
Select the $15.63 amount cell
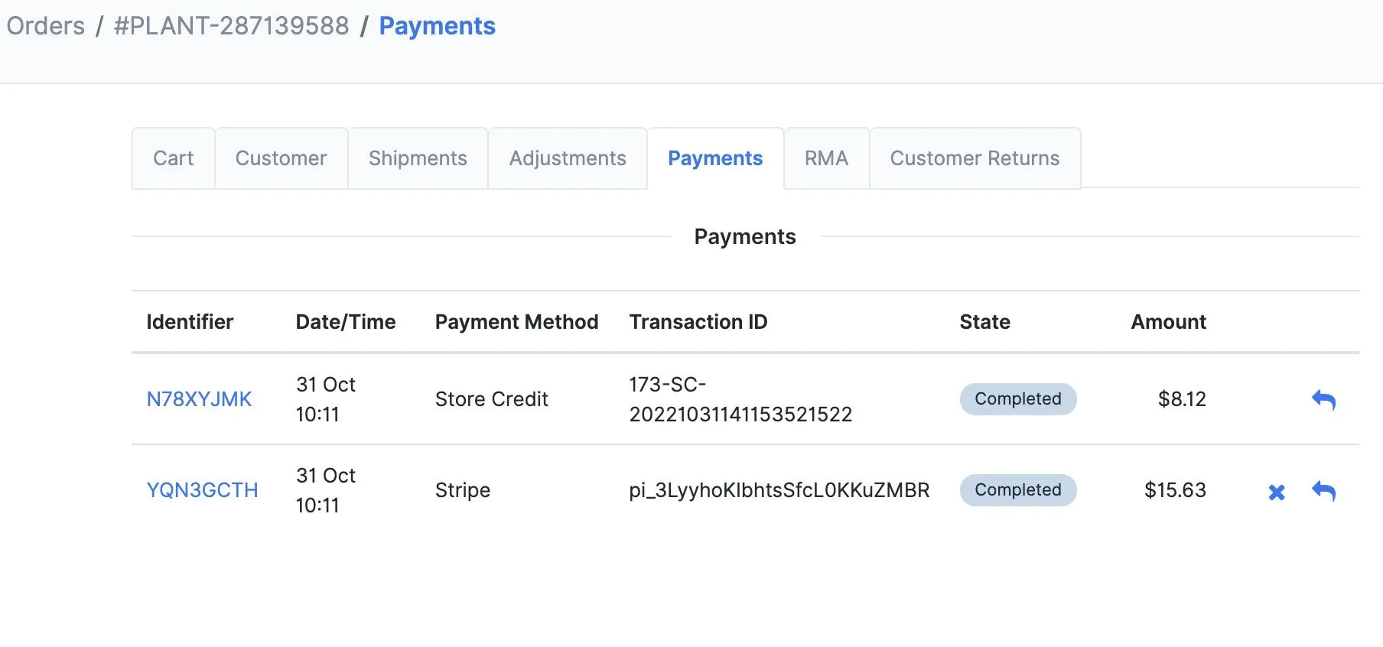1175,490
